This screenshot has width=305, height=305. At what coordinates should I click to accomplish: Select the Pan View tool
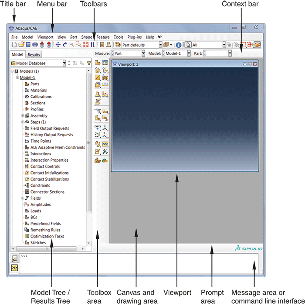point(58,45)
